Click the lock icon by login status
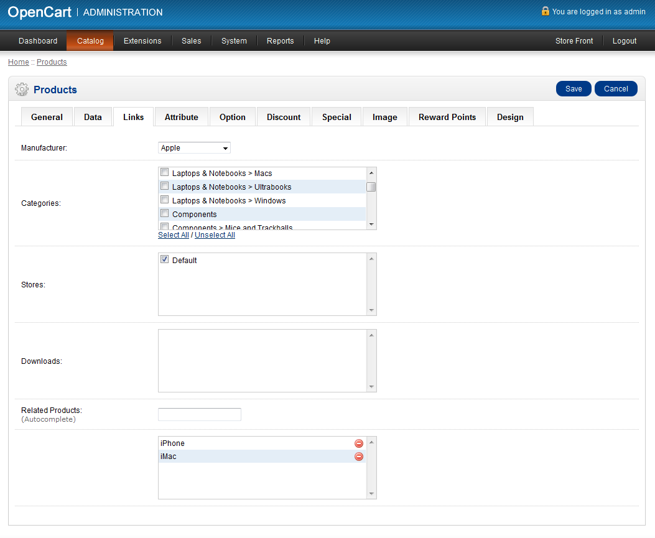The height and width of the screenshot is (538, 655). pyautogui.click(x=546, y=11)
